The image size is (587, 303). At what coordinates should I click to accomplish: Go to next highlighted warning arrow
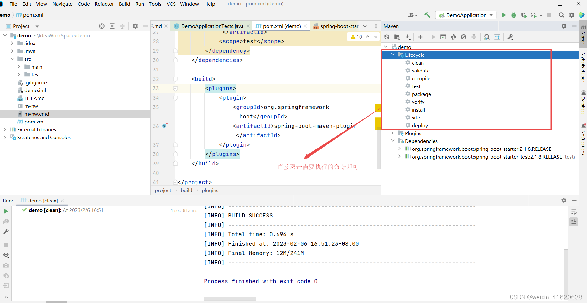pos(376,37)
